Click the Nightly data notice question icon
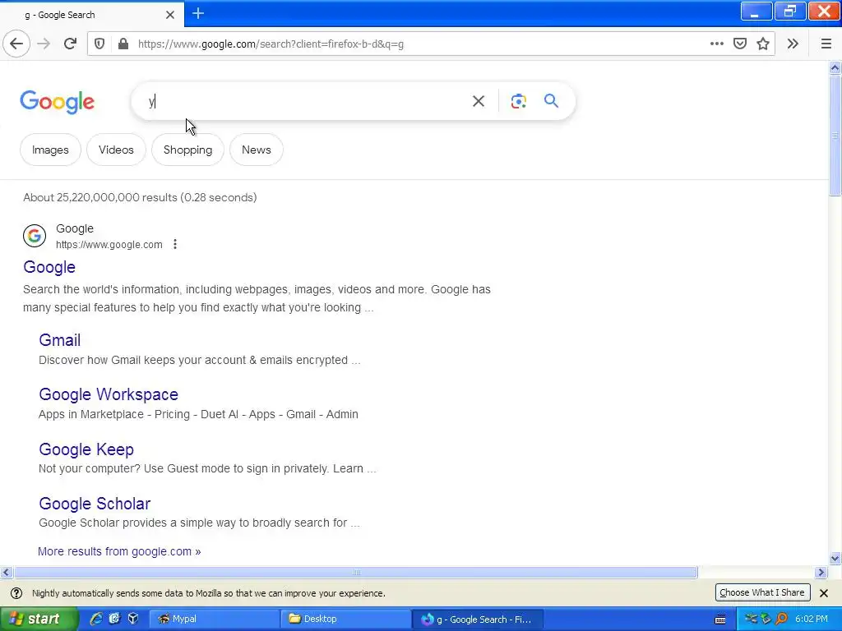Image resolution: width=842 pixels, height=631 pixels. tap(16, 593)
